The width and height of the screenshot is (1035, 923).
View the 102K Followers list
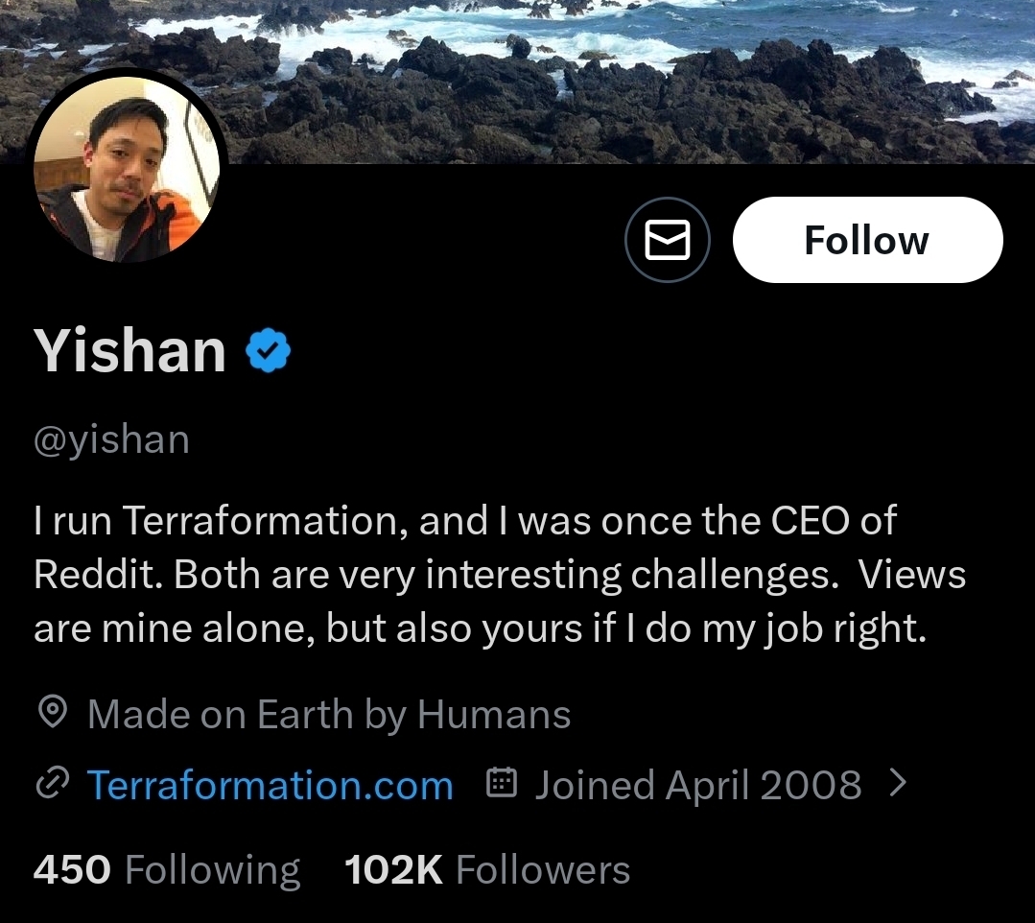(487, 869)
